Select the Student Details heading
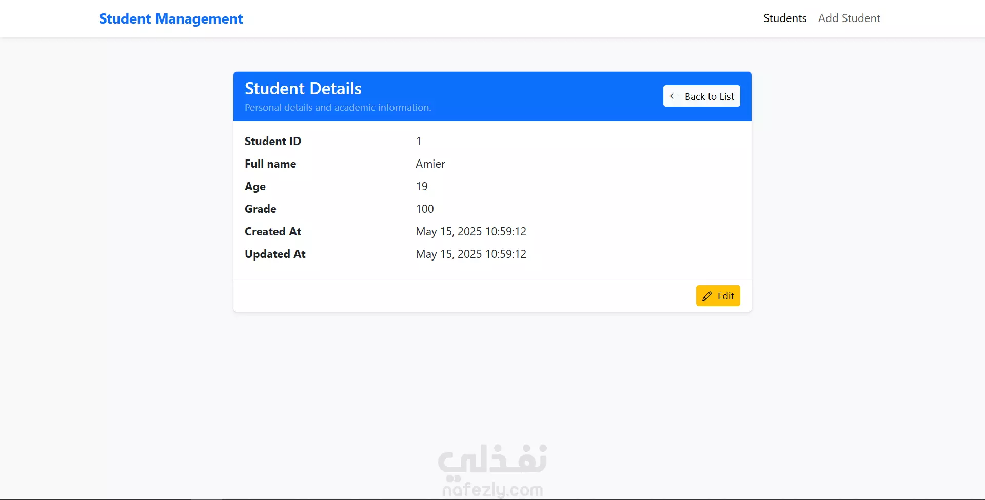The width and height of the screenshot is (985, 500). [x=303, y=88]
